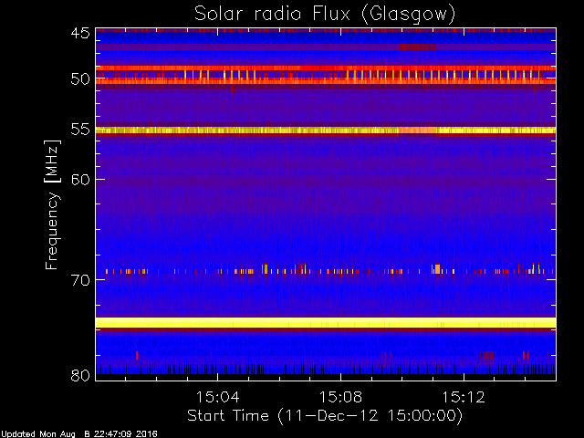
Task: Click the '50' frequency tick label
Action: tap(80, 79)
